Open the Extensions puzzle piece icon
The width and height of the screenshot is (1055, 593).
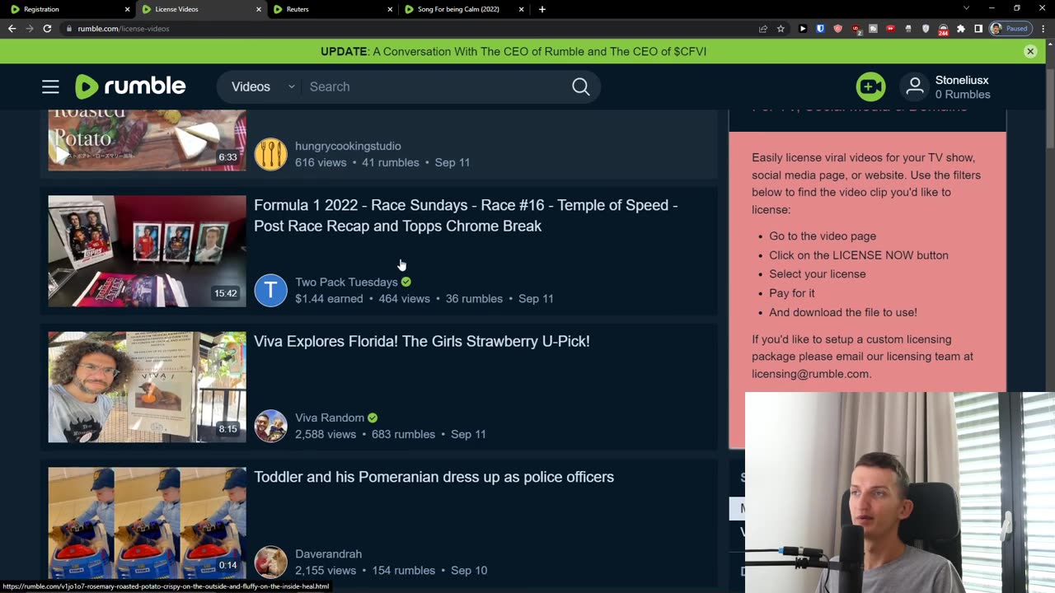pyautogui.click(x=961, y=28)
